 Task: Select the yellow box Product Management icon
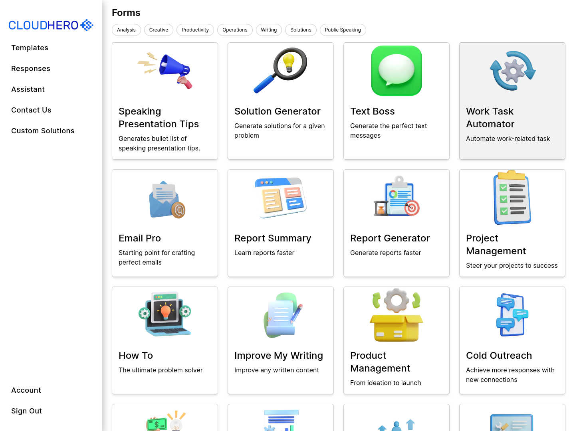[x=397, y=315]
